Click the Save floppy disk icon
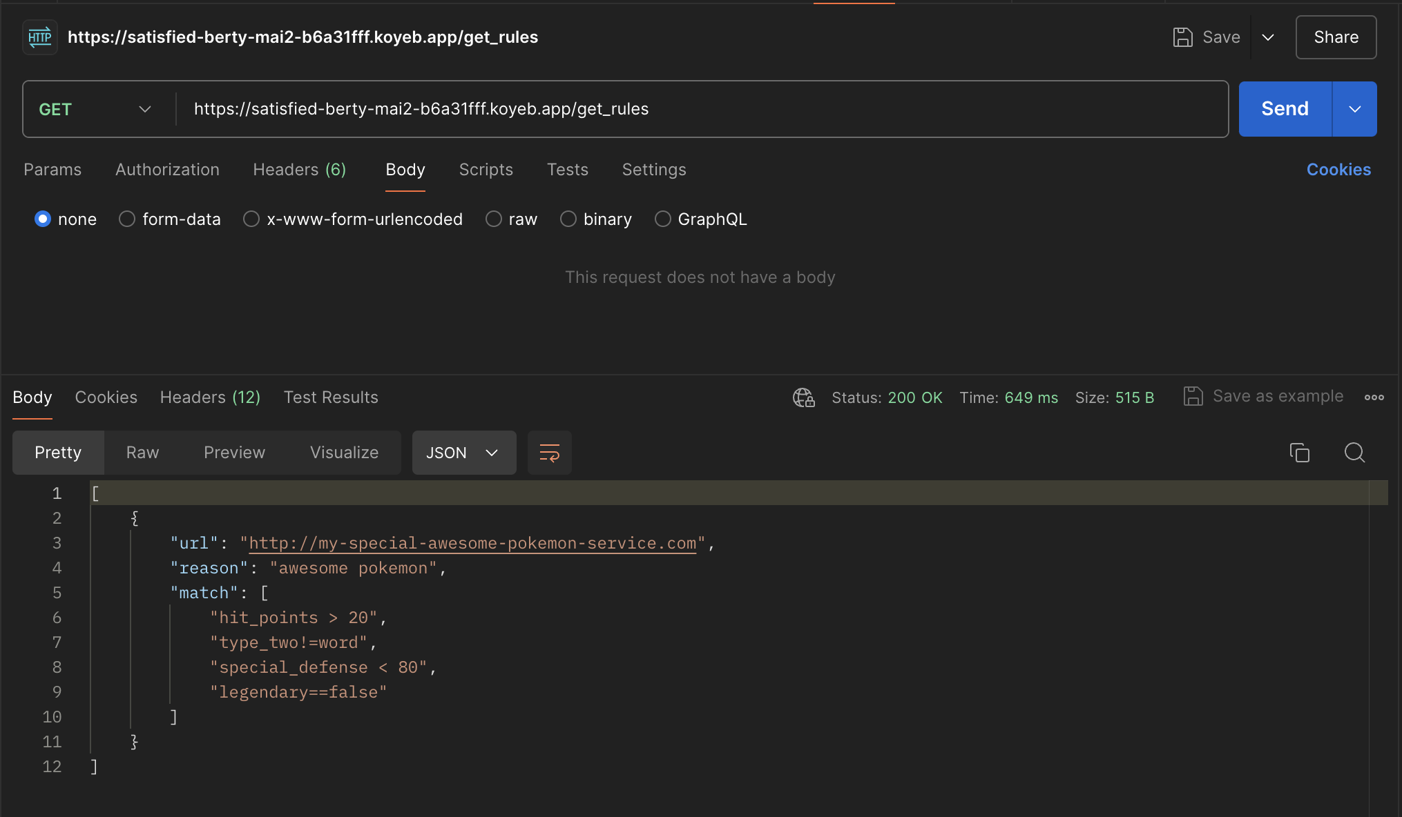1402x817 pixels. point(1182,37)
